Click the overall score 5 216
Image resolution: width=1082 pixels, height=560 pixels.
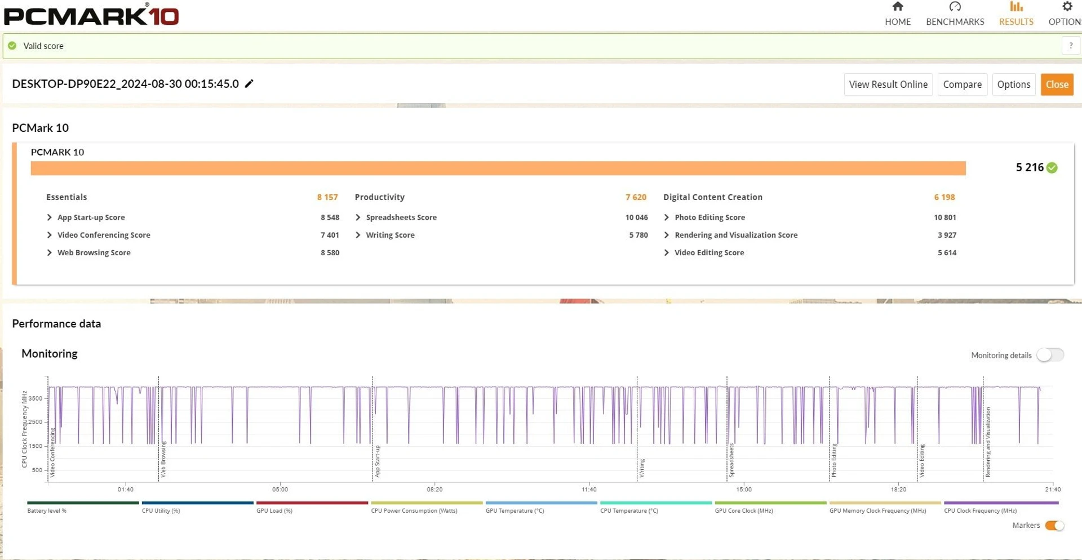[x=1030, y=167]
